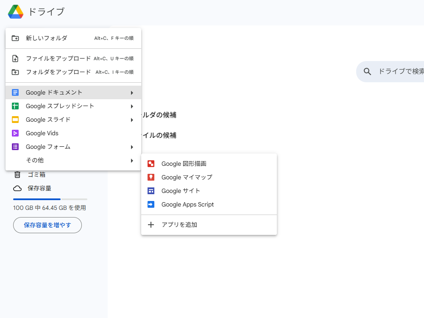Click the folder upload icon

pyautogui.click(x=15, y=72)
